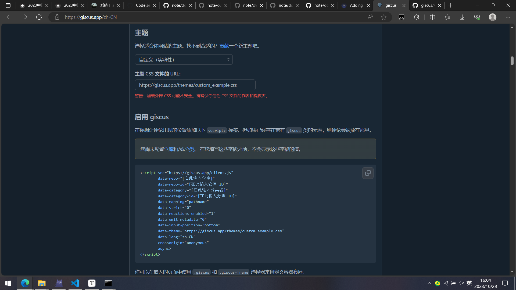Open the browser profile avatar
The width and height of the screenshot is (516, 290).
click(x=492, y=17)
